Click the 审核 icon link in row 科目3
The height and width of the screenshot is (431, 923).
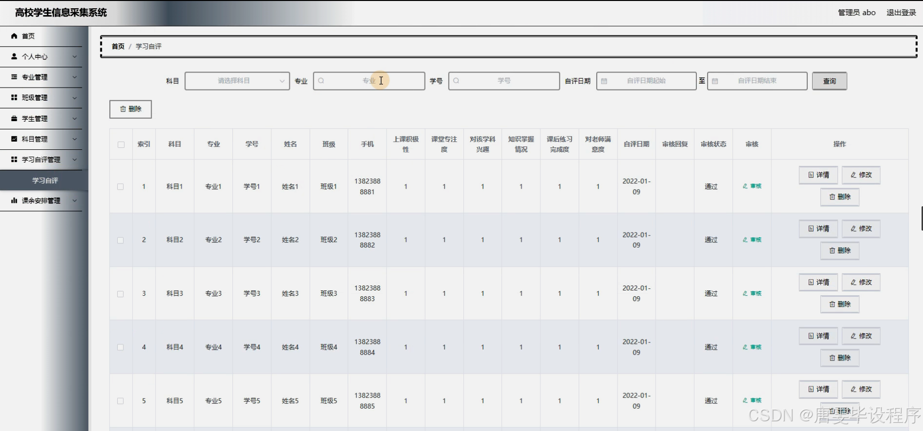pyautogui.click(x=752, y=293)
